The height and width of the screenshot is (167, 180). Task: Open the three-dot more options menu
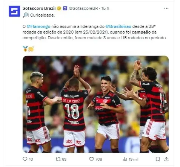(x=166, y=8)
